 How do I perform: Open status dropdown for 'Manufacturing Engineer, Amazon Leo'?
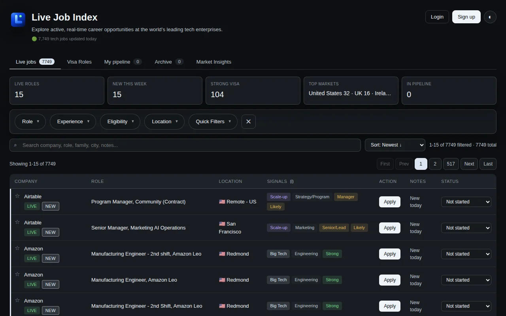click(x=466, y=280)
